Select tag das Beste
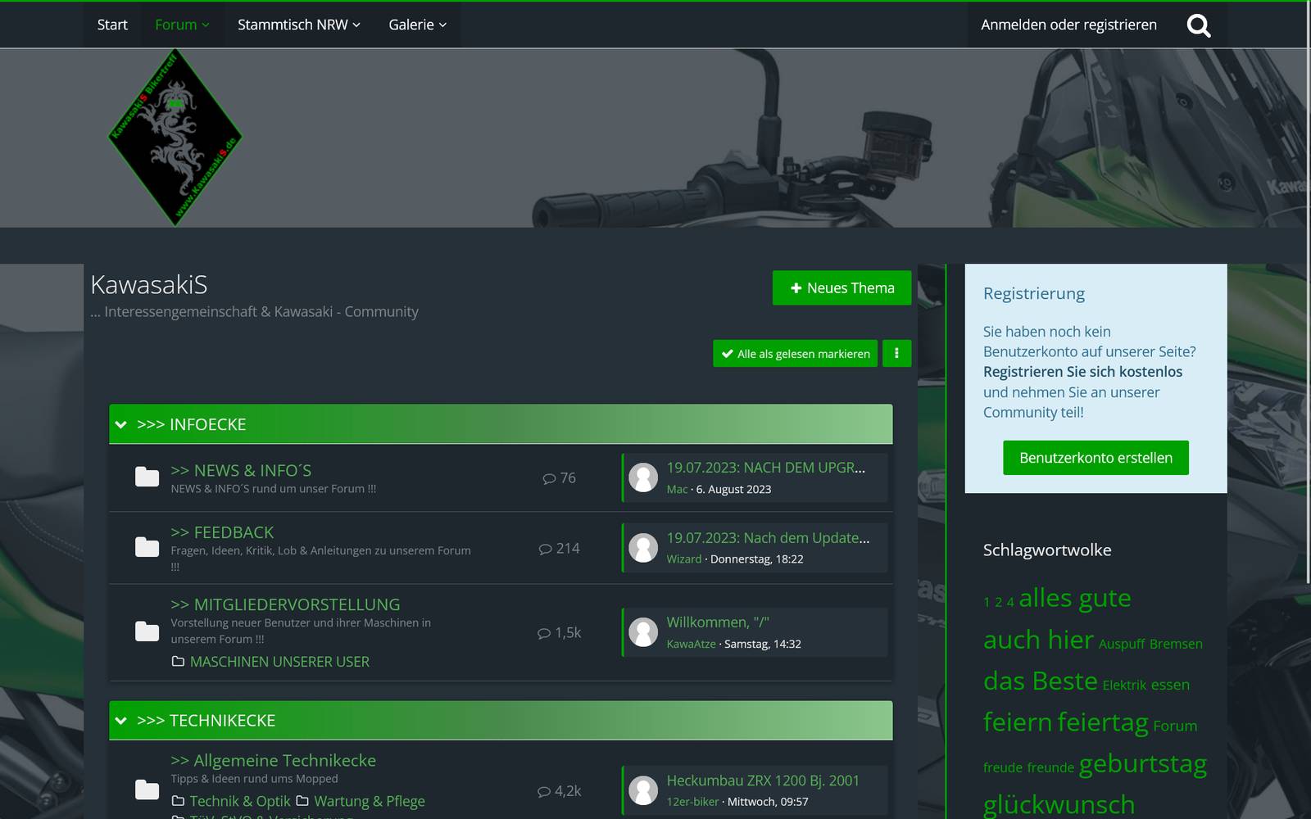Viewport: 1311px width, 819px height. [x=1041, y=681]
